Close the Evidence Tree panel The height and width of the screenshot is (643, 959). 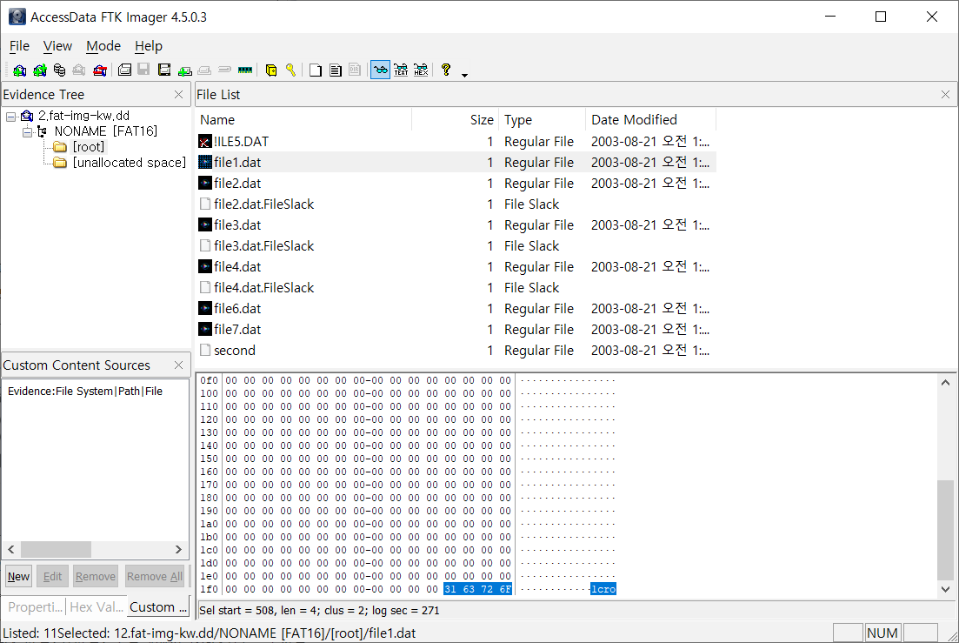[178, 94]
